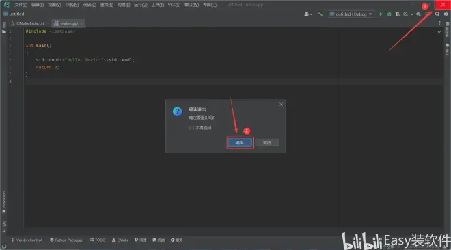Click gutter line number 8
The width and height of the screenshot is (451, 250).
(10, 81)
